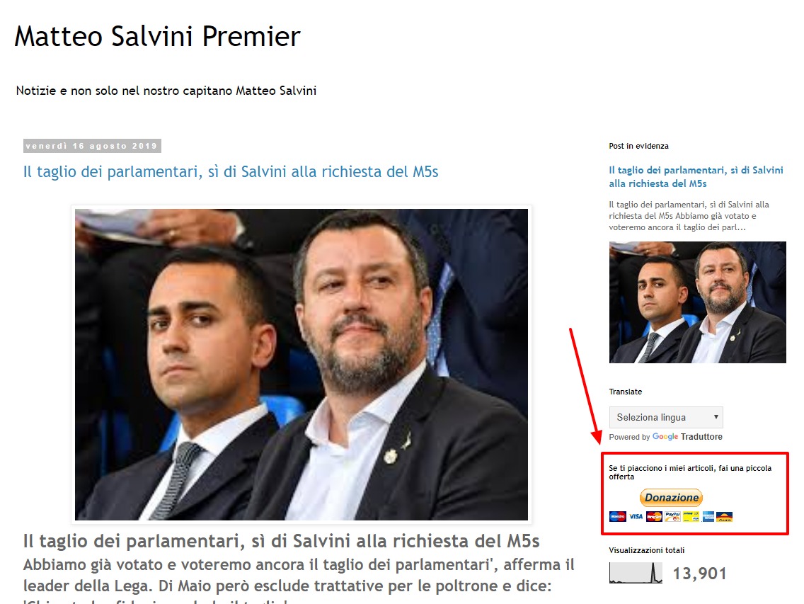Image resolution: width=804 pixels, height=604 pixels.
Task: Click the PayPal card icon
Action: (673, 516)
